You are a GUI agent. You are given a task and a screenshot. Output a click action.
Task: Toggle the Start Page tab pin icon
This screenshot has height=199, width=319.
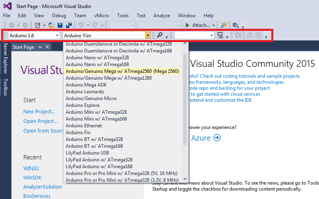(40, 47)
